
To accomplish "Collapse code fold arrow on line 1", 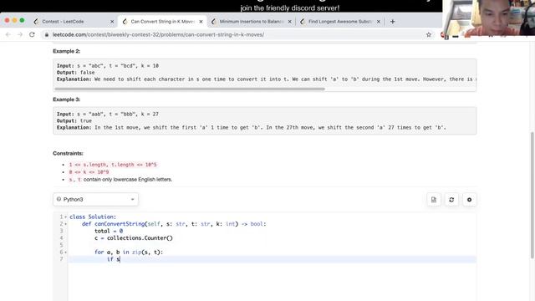I will 65,217.
